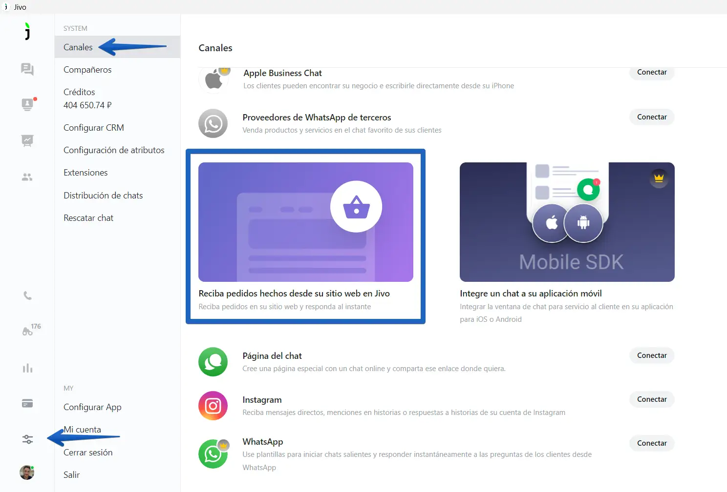Click Conectar next to Página del chat

pyautogui.click(x=652, y=355)
